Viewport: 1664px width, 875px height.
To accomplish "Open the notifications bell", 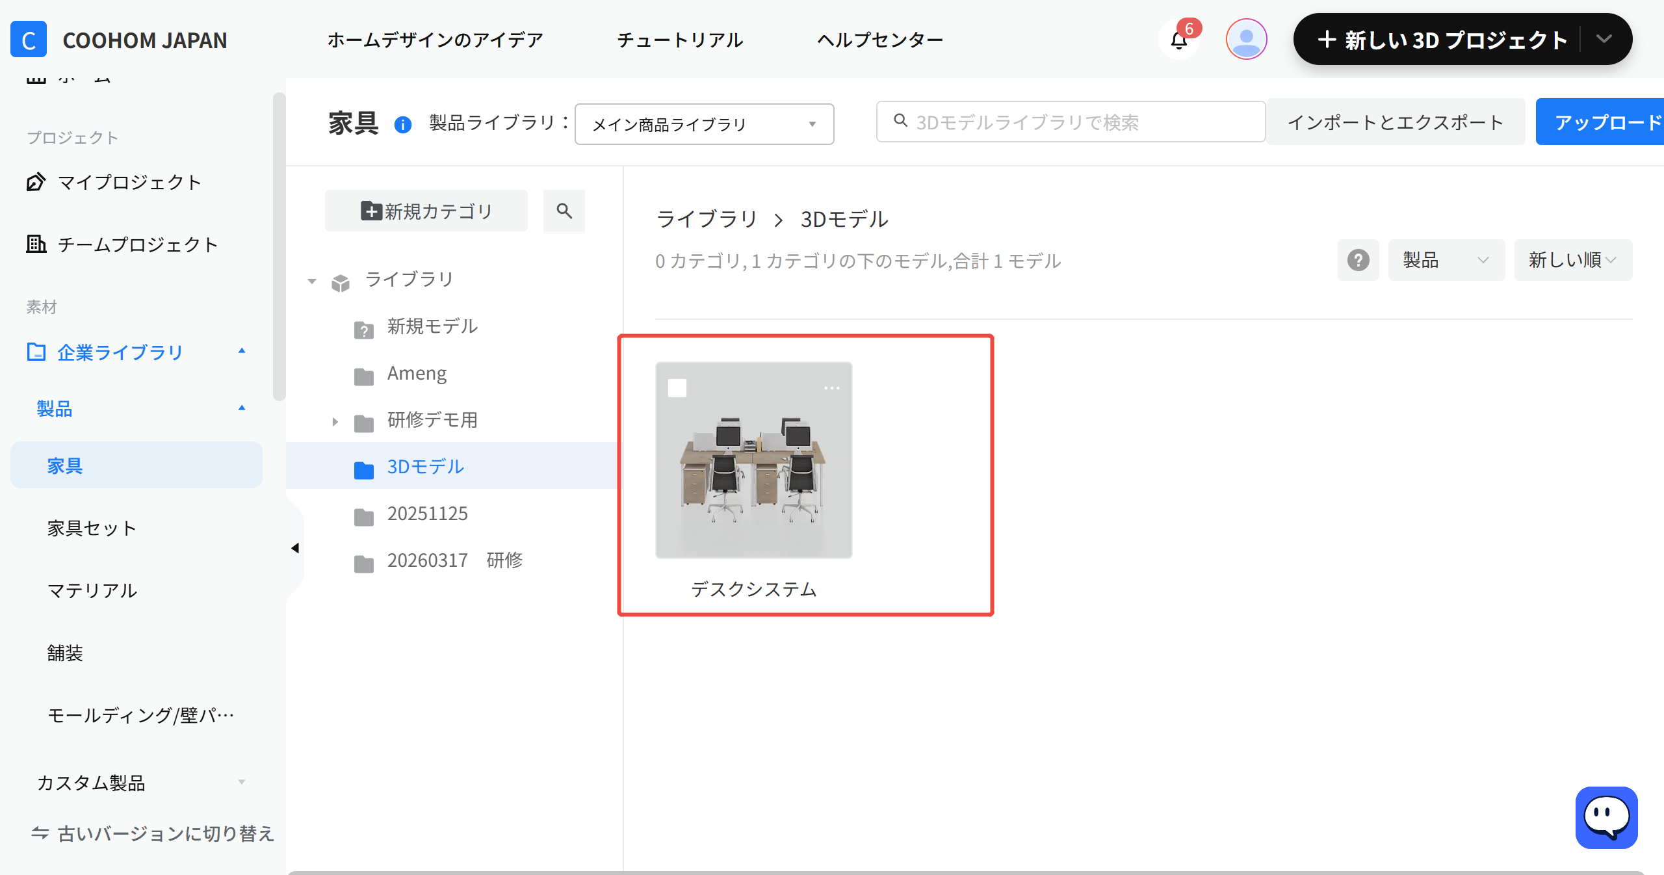I will click(1179, 40).
